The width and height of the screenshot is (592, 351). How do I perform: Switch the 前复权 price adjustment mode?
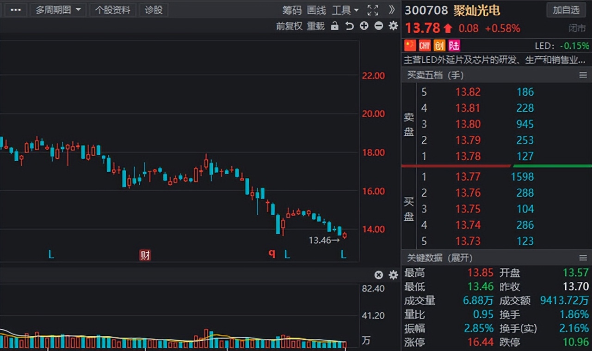(x=289, y=26)
